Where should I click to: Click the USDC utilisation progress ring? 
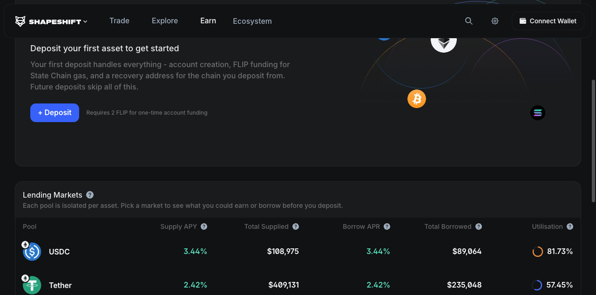click(537, 252)
